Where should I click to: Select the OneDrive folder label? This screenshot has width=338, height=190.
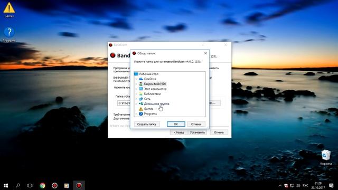tap(150, 79)
